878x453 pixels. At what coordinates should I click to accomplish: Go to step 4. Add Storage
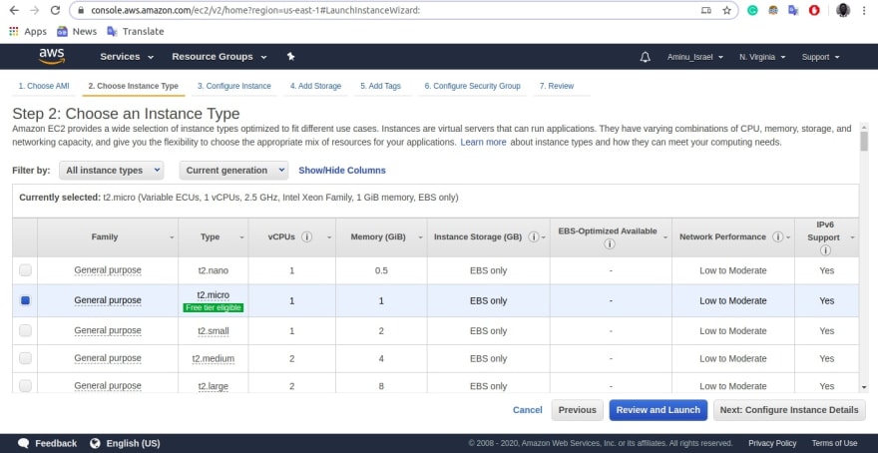(315, 86)
